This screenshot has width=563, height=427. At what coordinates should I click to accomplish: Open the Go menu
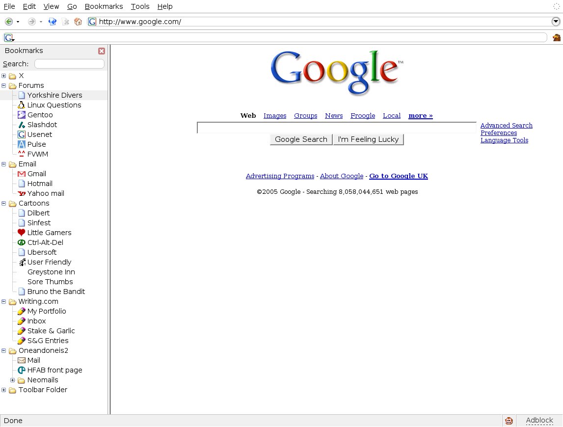[x=72, y=6]
